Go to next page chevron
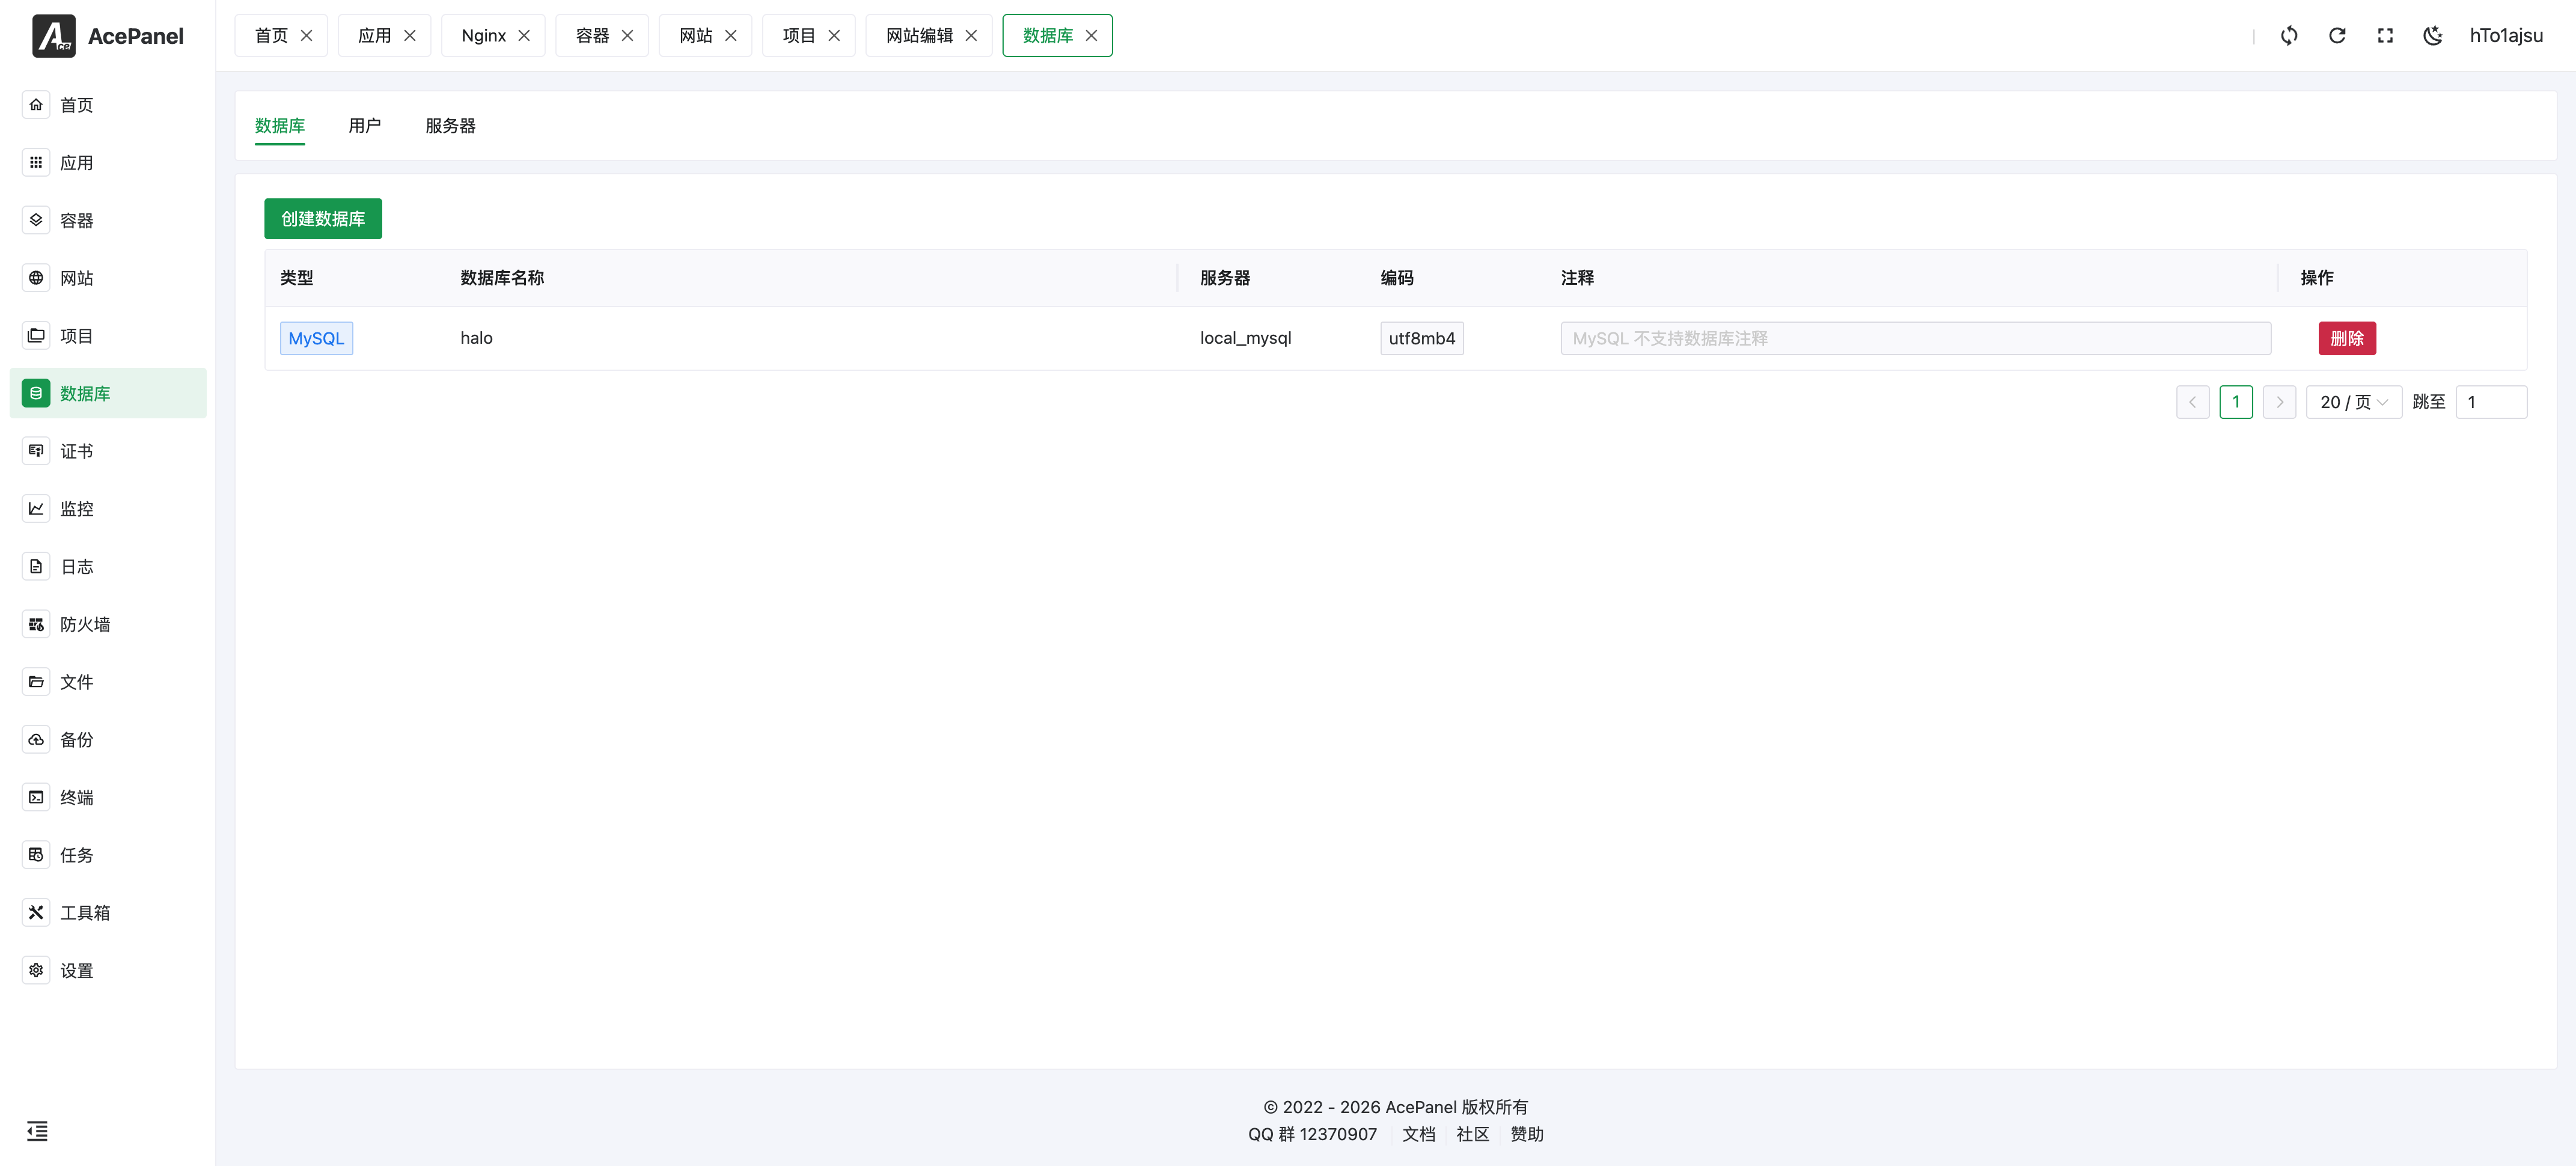This screenshot has height=1166, width=2576. pos(2279,402)
